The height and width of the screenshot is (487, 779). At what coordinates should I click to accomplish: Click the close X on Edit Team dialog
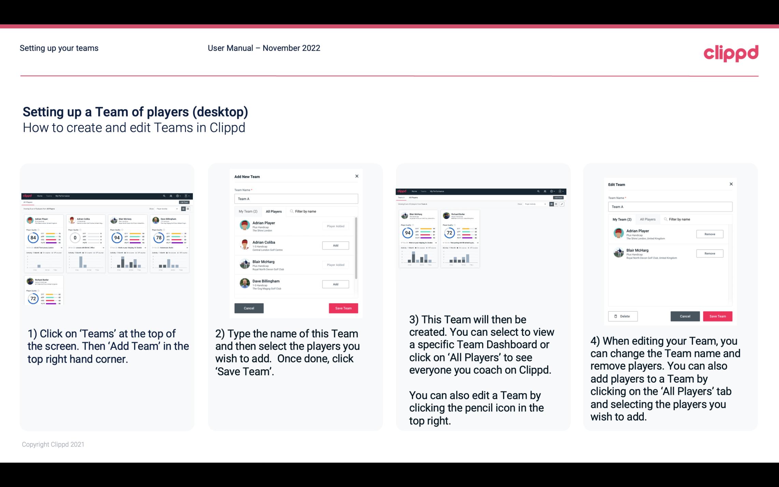pos(731,184)
